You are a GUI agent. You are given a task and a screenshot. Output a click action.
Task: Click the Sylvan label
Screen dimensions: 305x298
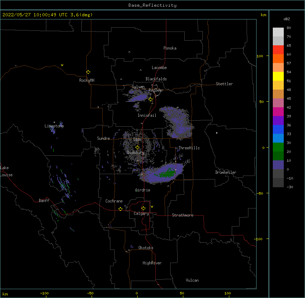pyautogui.click(x=138, y=87)
